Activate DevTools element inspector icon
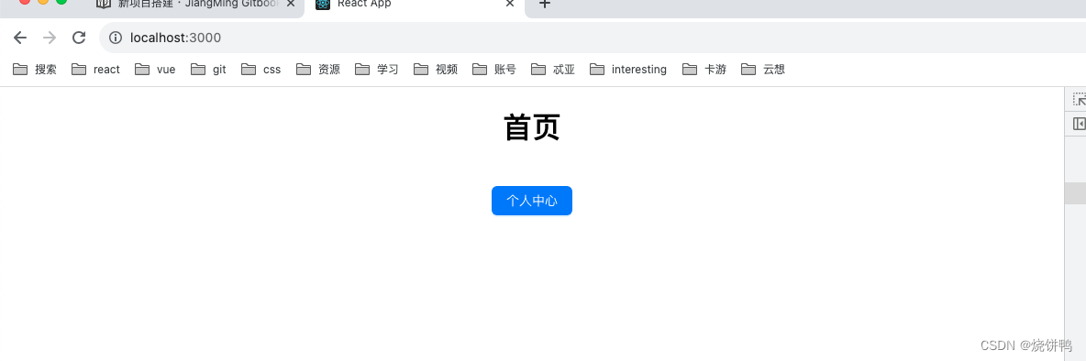 pos(1079,100)
